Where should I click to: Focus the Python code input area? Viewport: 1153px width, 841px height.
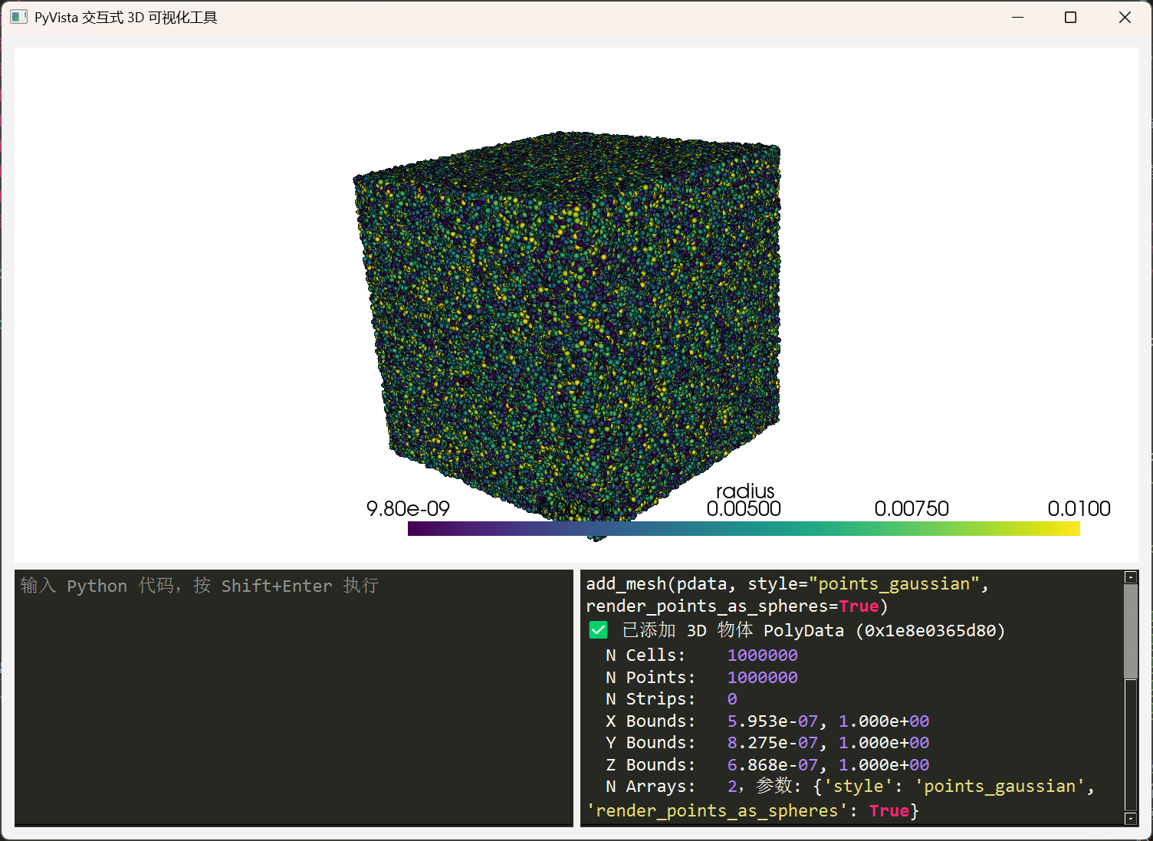[293, 698]
